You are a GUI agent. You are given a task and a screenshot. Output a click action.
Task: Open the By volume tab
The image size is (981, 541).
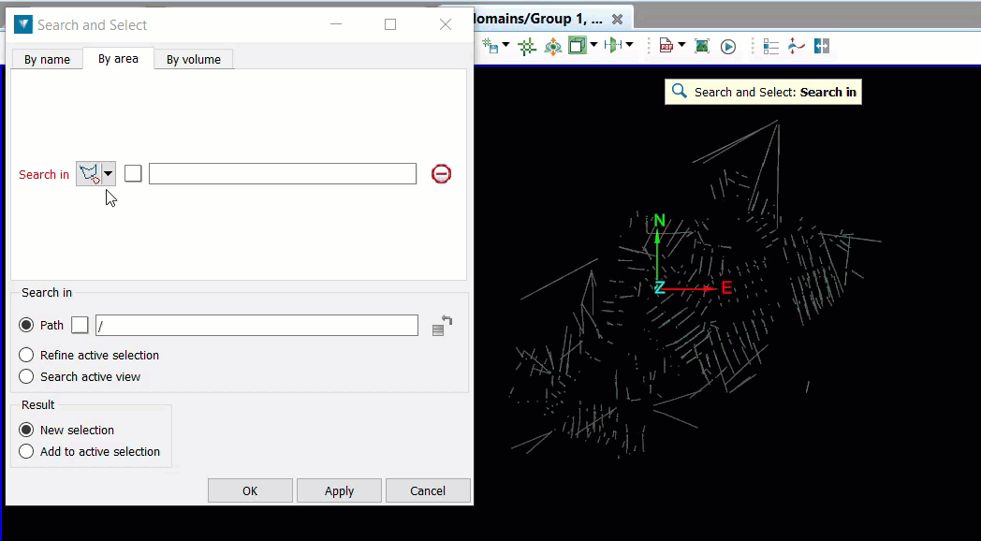[194, 59]
